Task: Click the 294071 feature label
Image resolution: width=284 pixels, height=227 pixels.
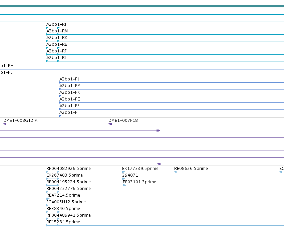Action: coord(130,175)
